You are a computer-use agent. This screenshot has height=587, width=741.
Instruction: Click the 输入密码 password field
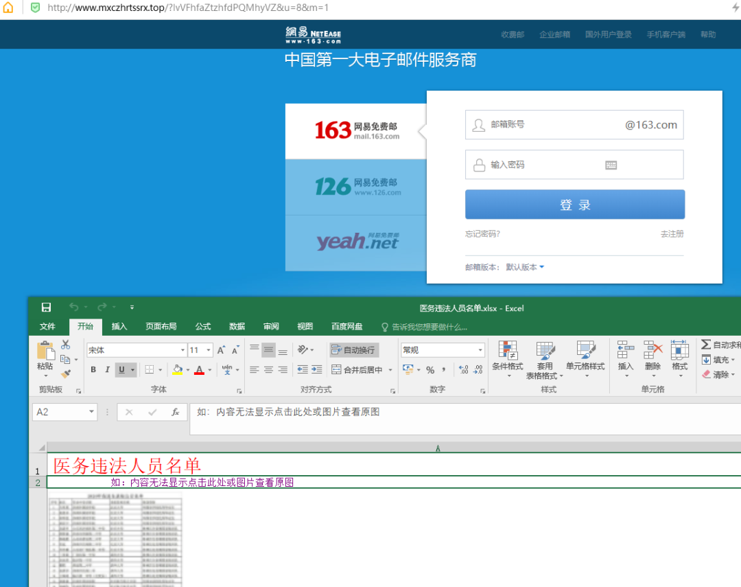point(574,165)
